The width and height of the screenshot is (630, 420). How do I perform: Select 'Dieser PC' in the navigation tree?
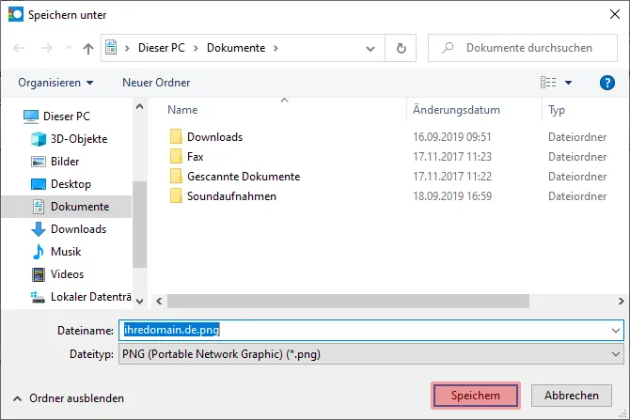(67, 117)
